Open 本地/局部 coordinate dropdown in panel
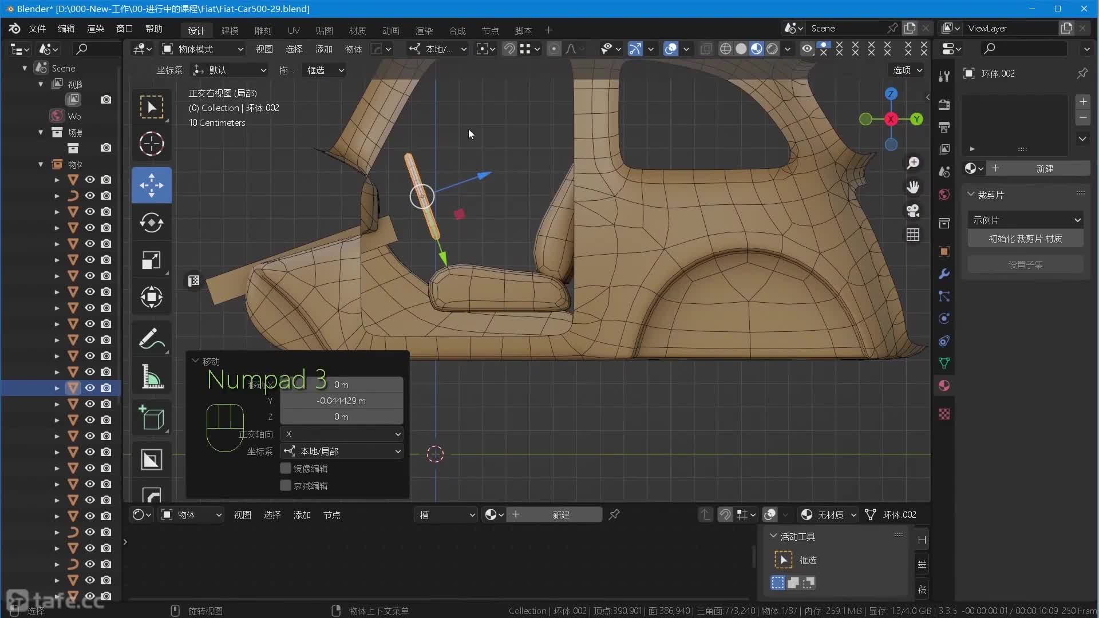Viewport: 1099px width, 618px height. (x=342, y=451)
